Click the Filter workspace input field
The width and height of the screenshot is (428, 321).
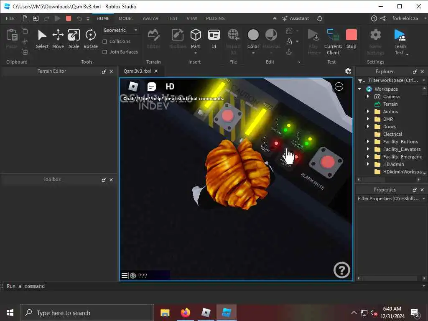(393, 80)
